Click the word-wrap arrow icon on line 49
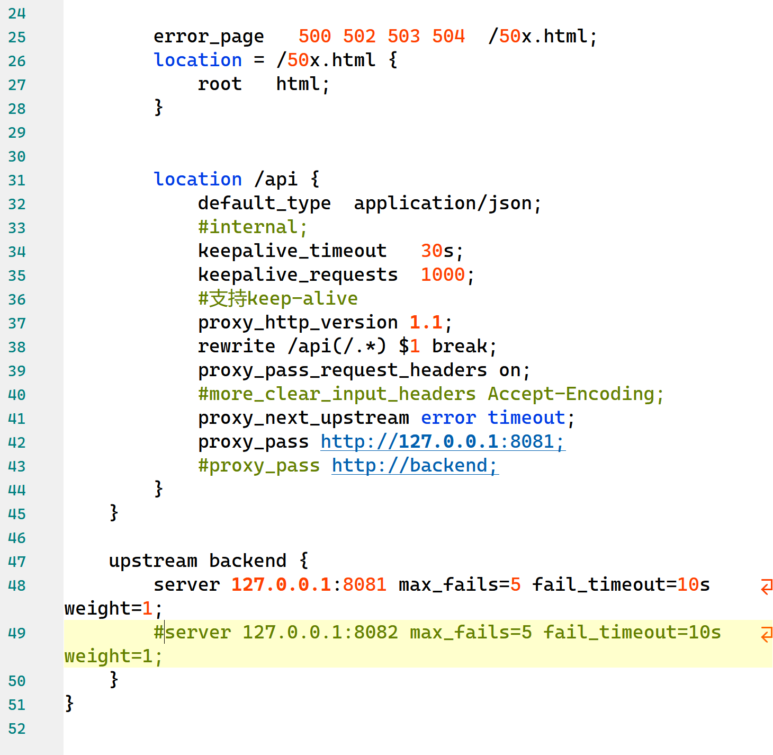 [x=766, y=634]
